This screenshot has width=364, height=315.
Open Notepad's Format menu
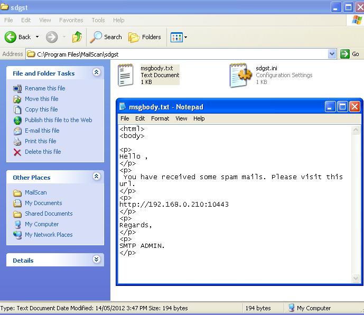pos(160,118)
